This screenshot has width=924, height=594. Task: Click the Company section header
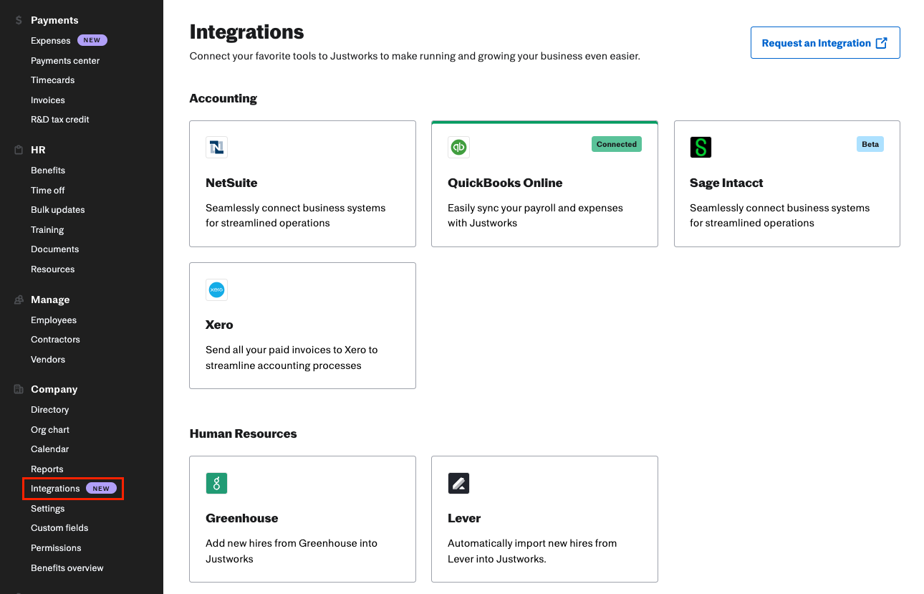click(54, 389)
